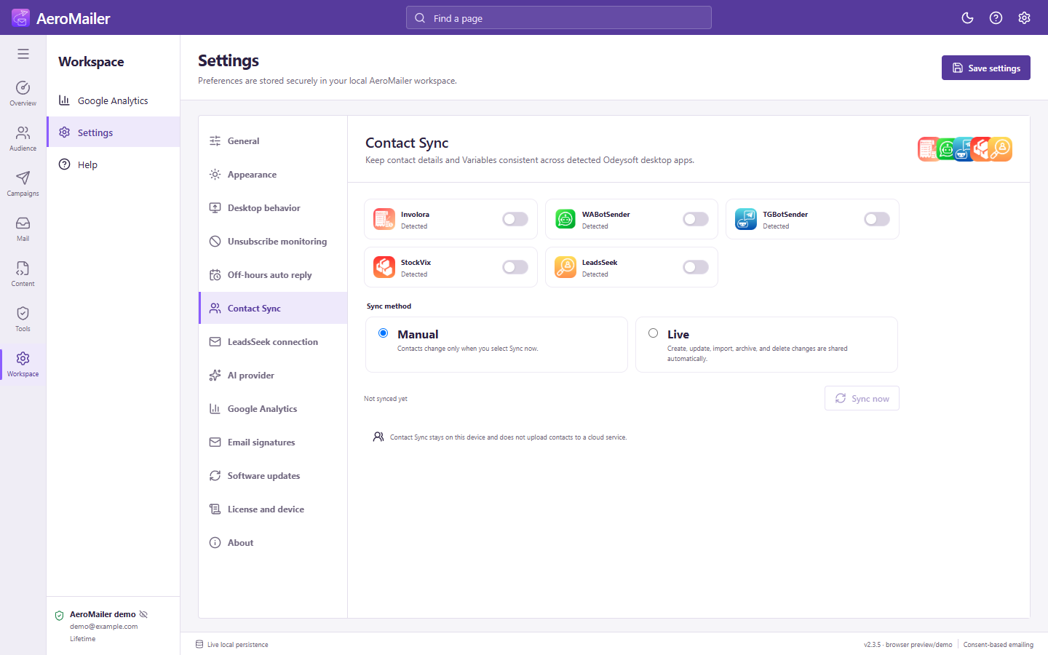Click the StockVix app icon
The height and width of the screenshot is (655, 1048).
[x=384, y=267]
